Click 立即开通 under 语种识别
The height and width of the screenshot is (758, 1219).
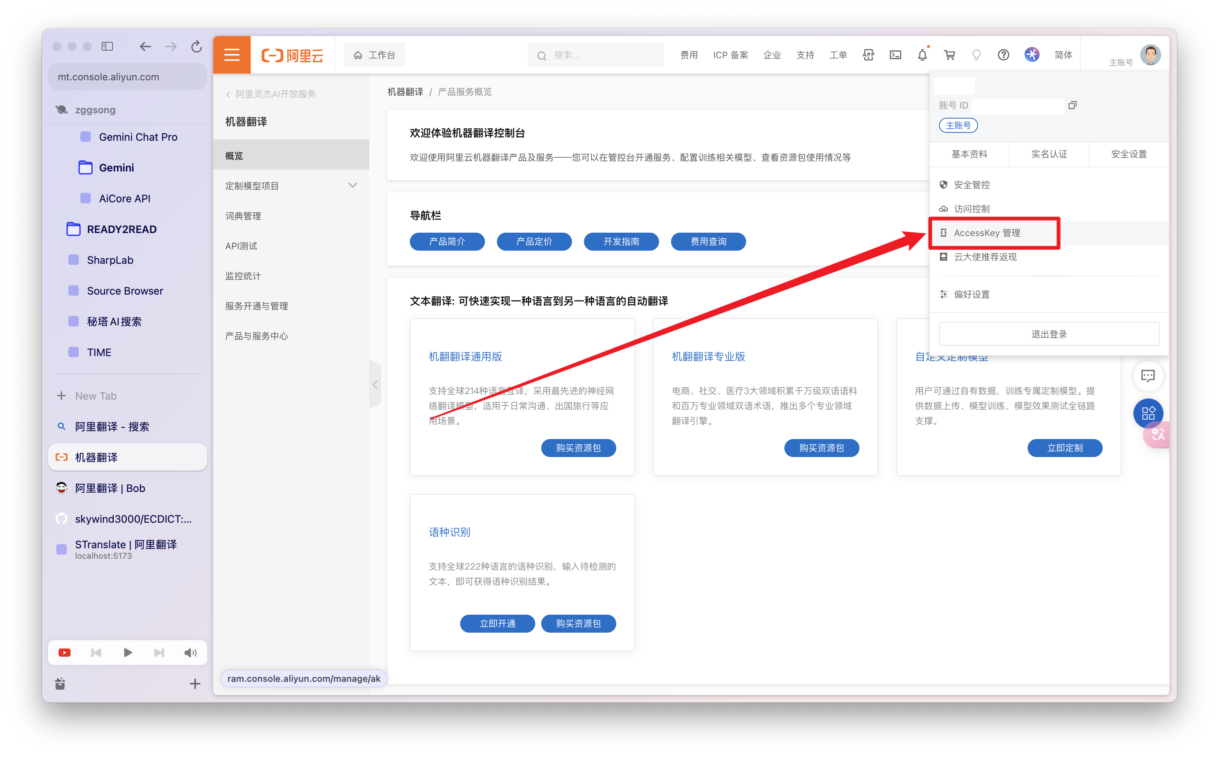coord(497,623)
